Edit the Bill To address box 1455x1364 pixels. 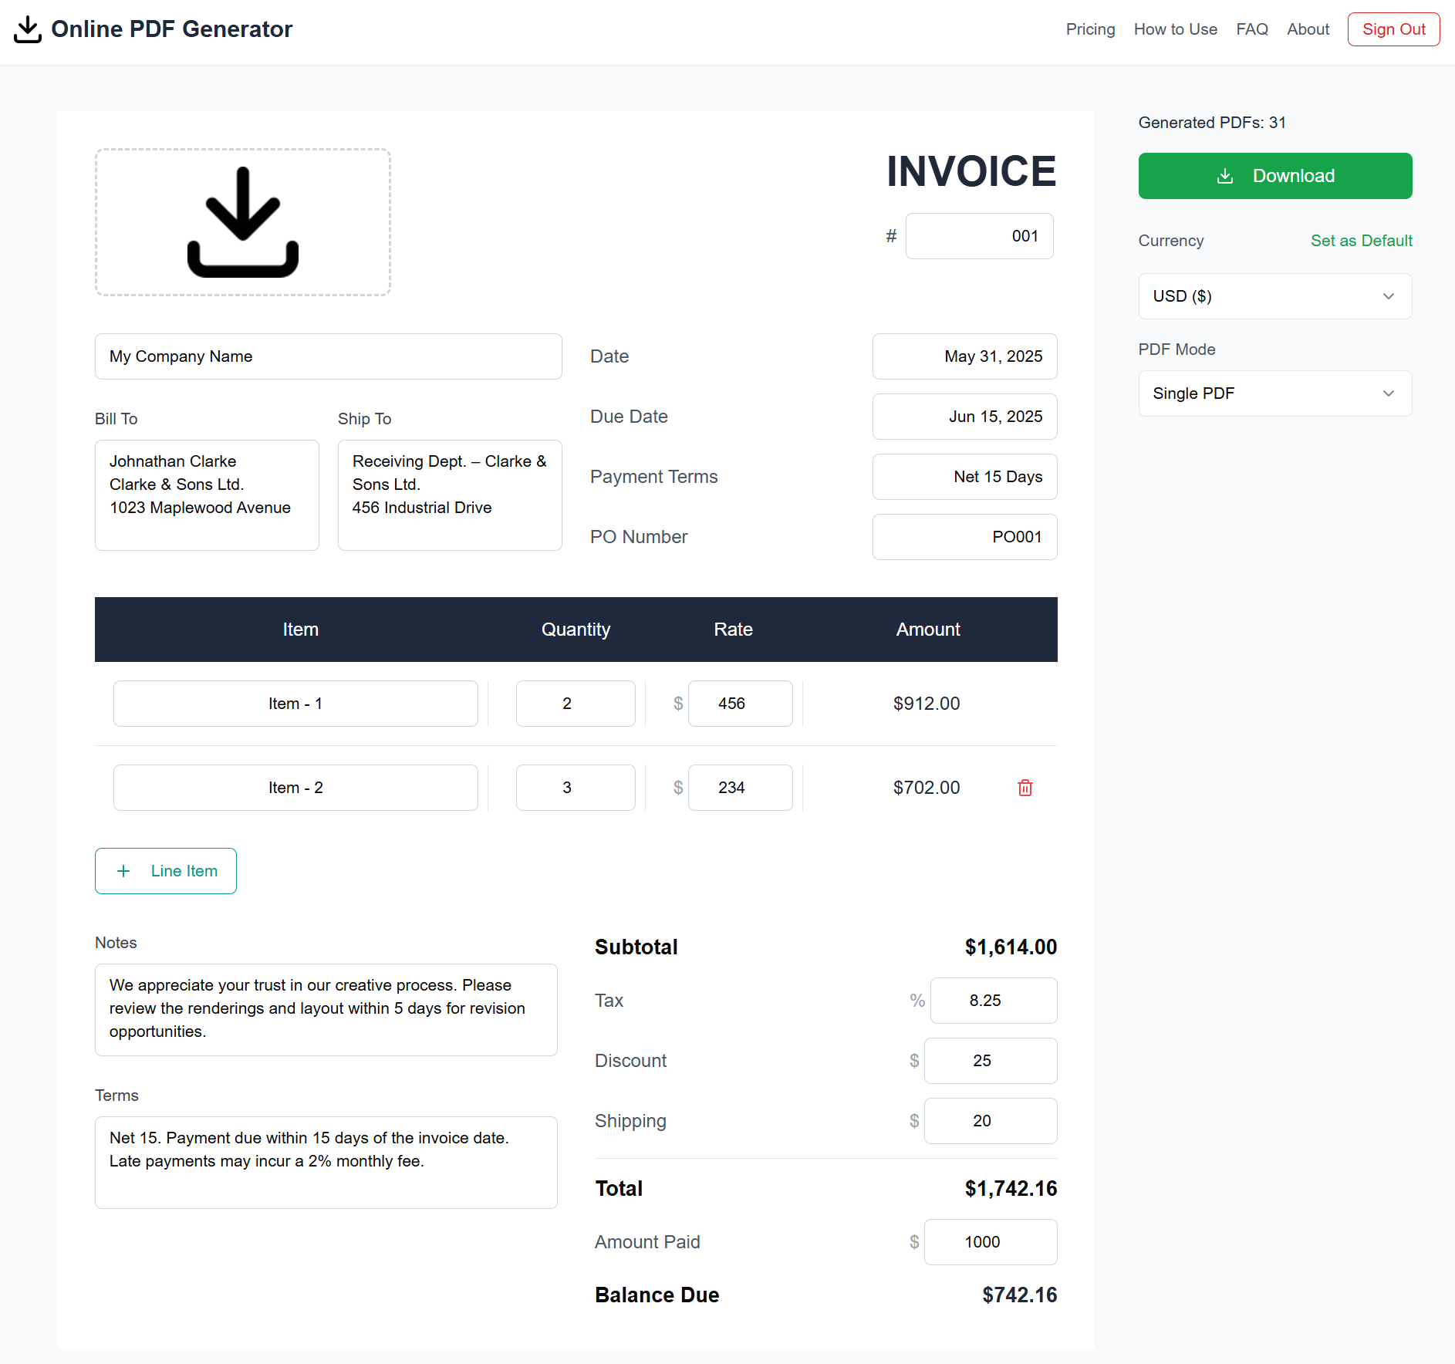207,495
